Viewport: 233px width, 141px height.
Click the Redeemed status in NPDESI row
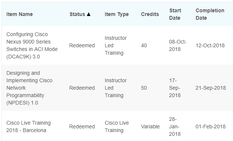[x=82, y=88]
